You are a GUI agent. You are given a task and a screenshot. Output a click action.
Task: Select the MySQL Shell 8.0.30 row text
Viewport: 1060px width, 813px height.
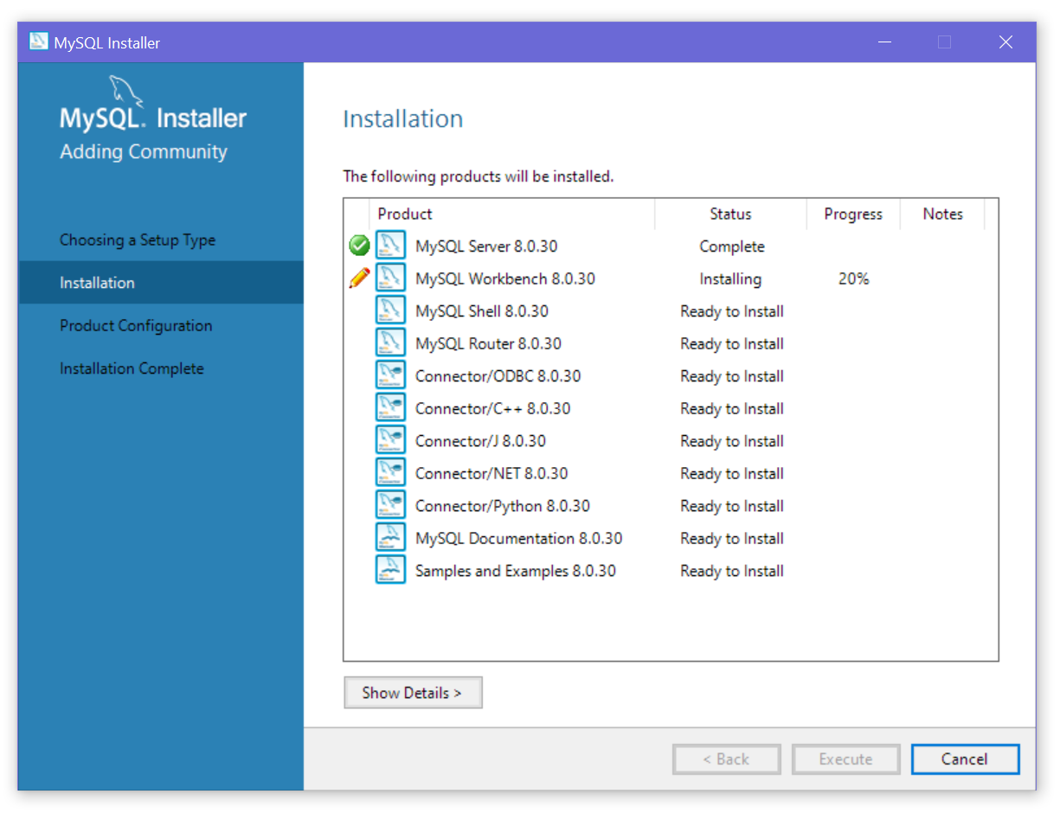[x=482, y=311]
